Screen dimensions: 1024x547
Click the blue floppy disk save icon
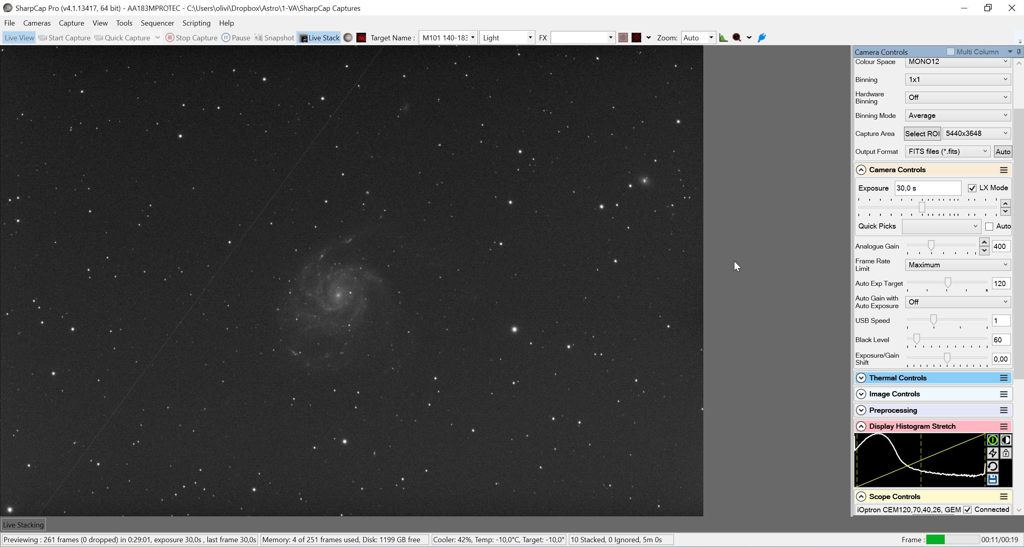(992, 479)
